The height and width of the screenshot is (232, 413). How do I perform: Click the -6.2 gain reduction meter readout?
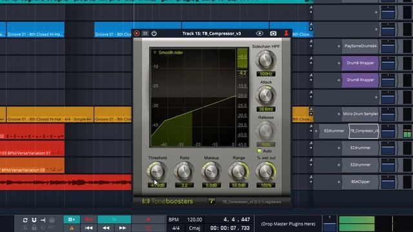pos(243,73)
